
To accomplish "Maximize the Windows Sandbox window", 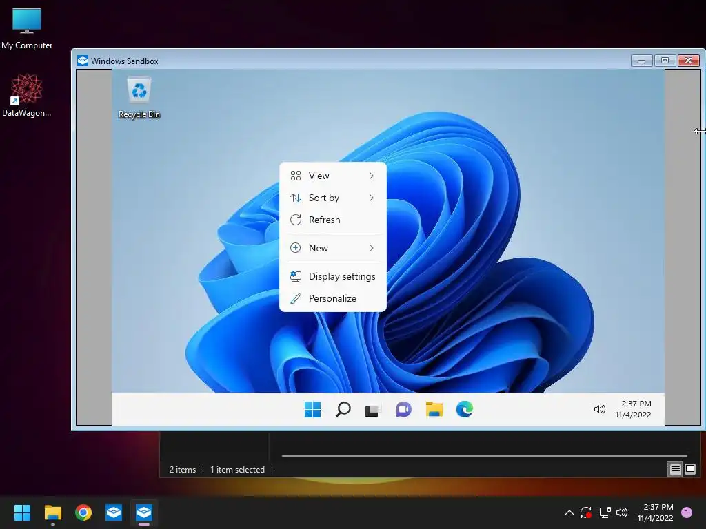I will pyautogui.click(x=665, y=61).
